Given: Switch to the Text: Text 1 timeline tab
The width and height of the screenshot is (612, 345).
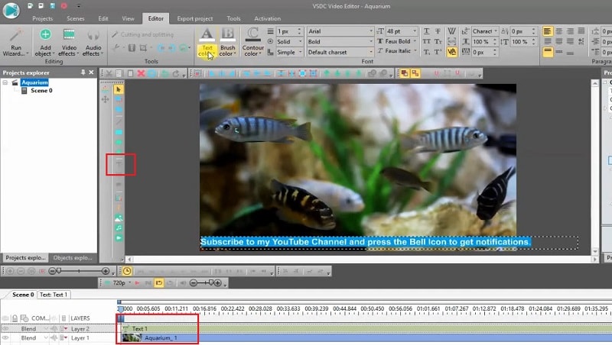Looking at the screenshot, I should click(x=54, y=295).
